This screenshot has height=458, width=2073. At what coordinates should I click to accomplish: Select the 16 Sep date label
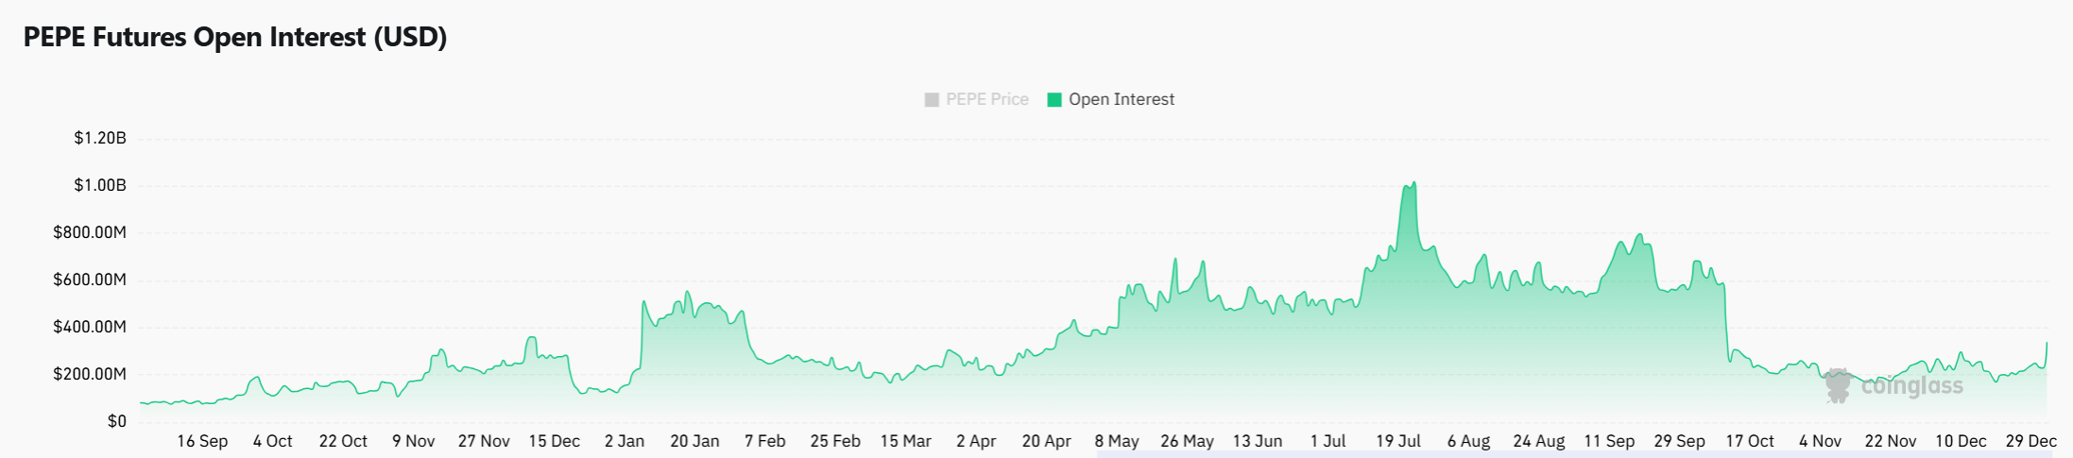pos(202,441)
